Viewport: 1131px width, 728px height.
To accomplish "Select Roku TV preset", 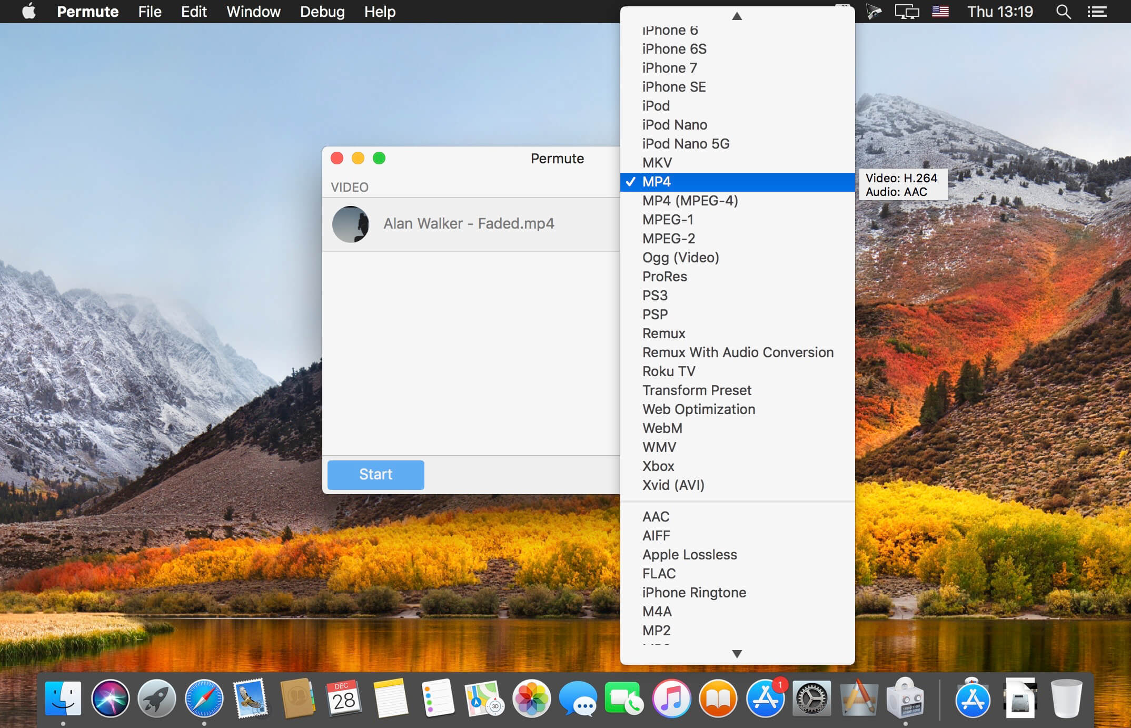I will (x=737, y=371).
